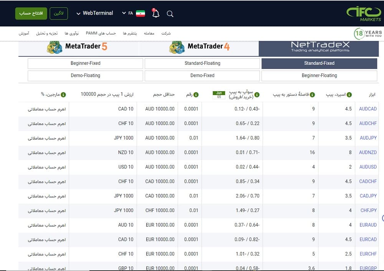Select AUDCAD swap value 0.12- / 0.43-
This screenshot has height=271, width=384.
pyautogui.click(x=247, y=109)
